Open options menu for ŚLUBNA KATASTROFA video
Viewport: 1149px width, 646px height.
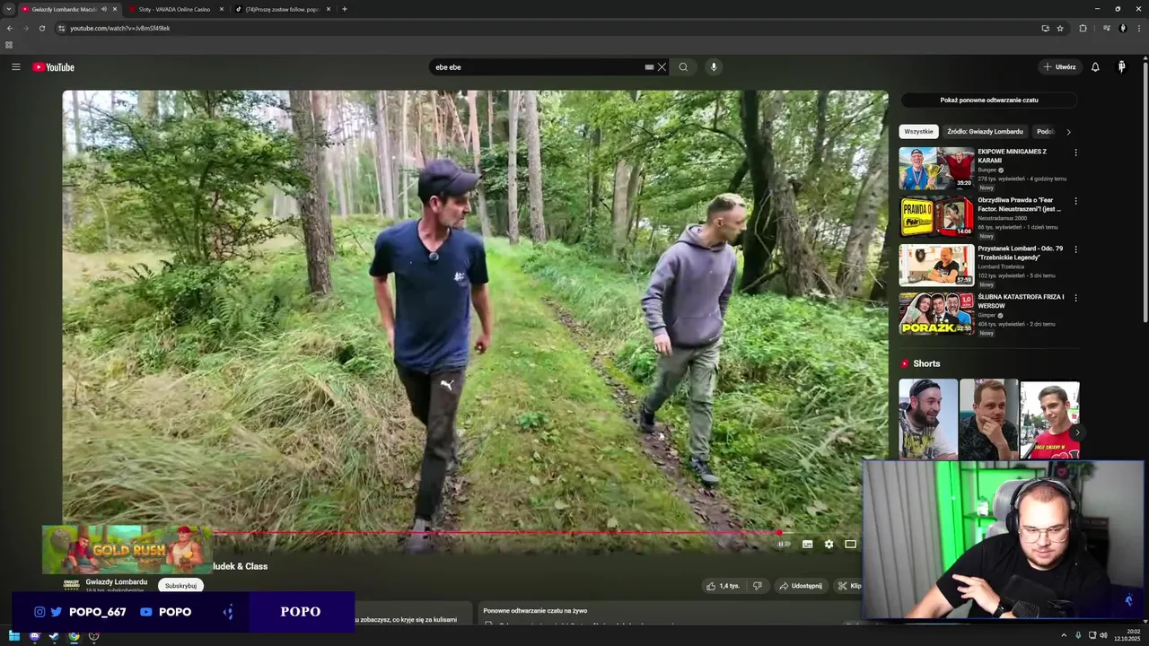tap(1075, 298)
